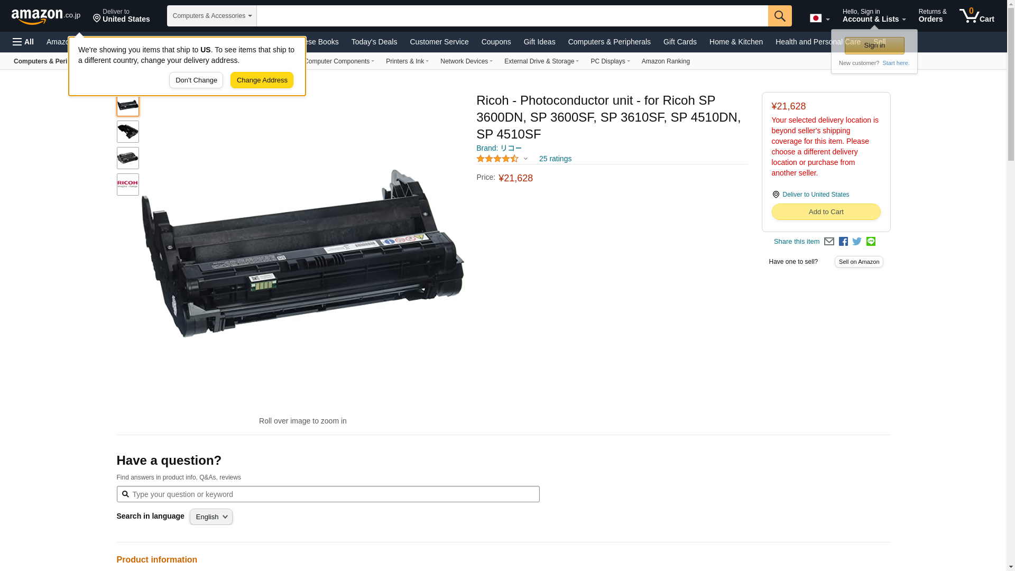Open the 25 ratings link
1015x571 pixels.
tap(555, 159)
